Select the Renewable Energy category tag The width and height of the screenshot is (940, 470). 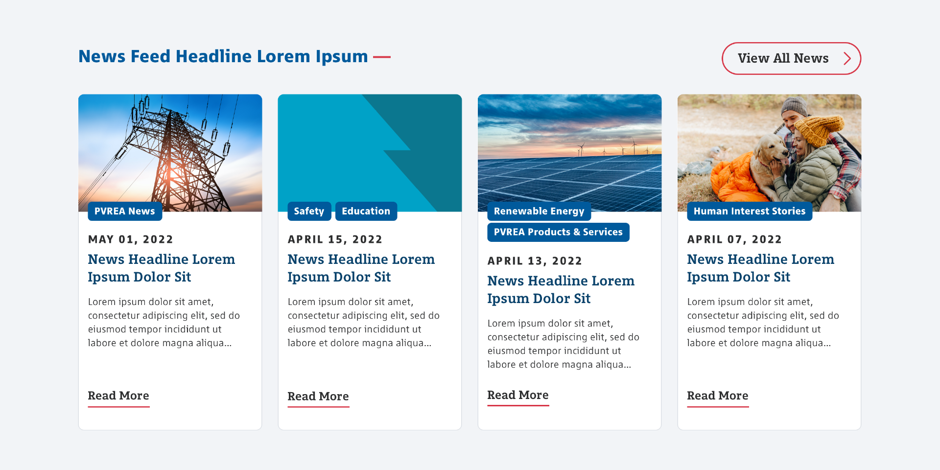539,211
